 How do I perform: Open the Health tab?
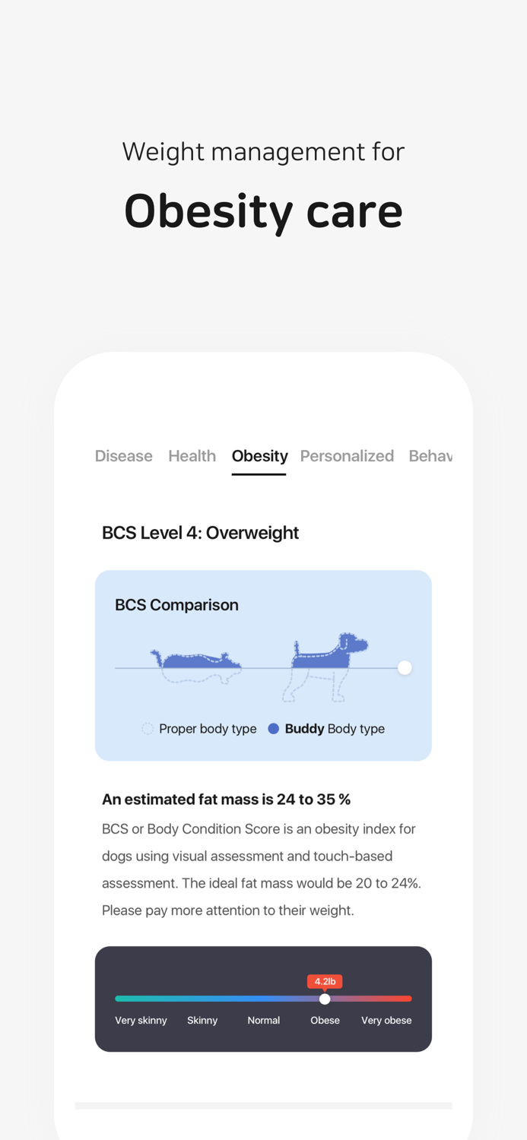[192, 455]
